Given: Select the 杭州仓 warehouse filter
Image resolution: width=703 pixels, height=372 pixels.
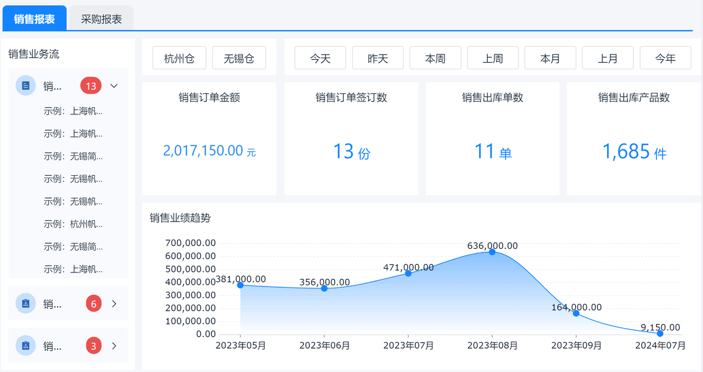Looking at the screenshot, I should tap(179, 57).
